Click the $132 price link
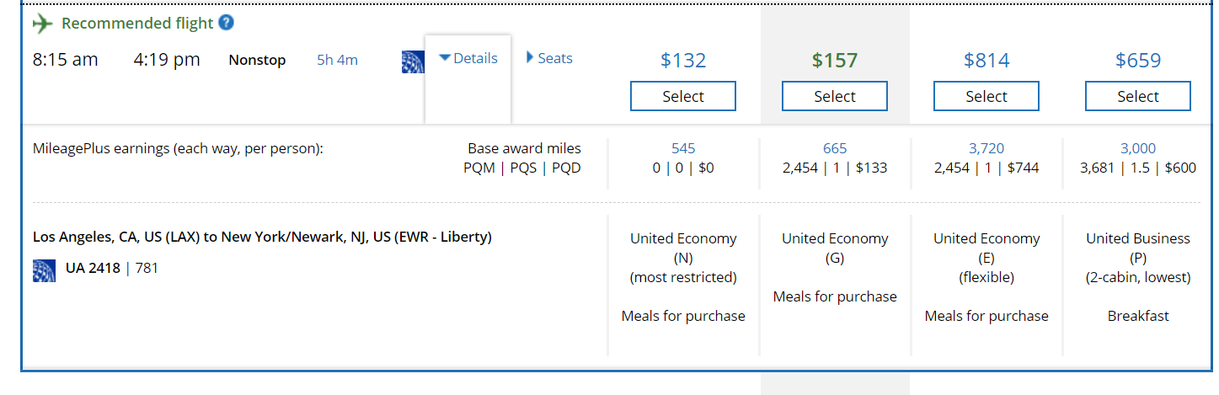 tap(683, 61)
